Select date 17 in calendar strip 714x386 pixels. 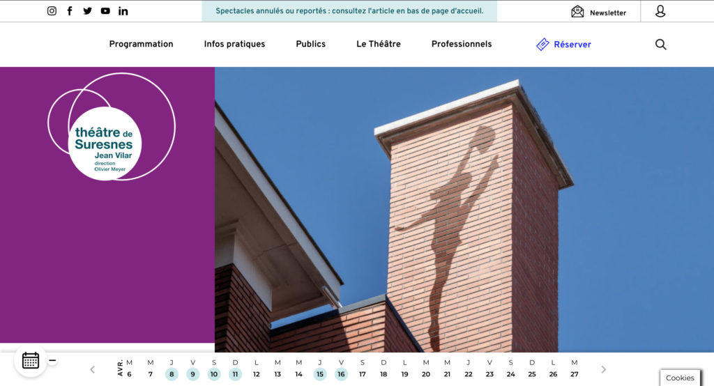363,374
